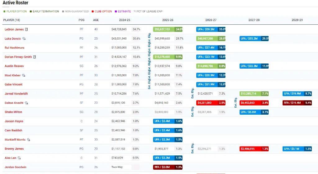The image size is (318, 174).
Task: Click the info icon beside Markieff Morris
Action: pos(28,140)
